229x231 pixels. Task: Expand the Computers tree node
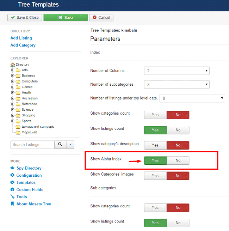[x=13, y=81]
